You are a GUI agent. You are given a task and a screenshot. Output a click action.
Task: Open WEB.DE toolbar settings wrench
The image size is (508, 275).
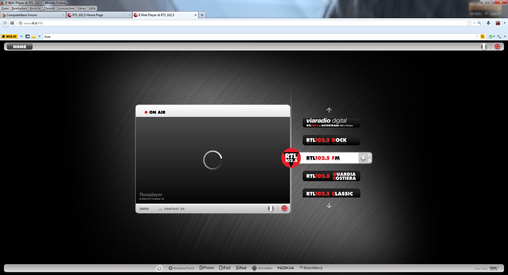point(499,36)
